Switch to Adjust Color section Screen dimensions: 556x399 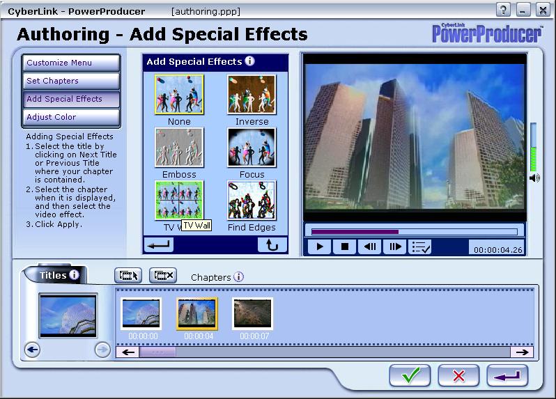[x=70, y=117]
